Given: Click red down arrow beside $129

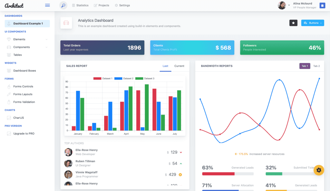Looking at the screenshot, I should pos(181,152).
